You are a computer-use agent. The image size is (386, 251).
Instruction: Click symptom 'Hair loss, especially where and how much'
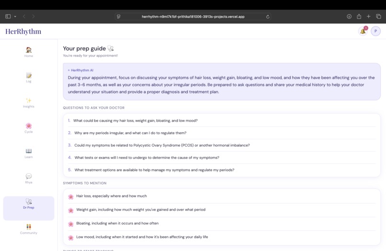click(x=112, y=196)
